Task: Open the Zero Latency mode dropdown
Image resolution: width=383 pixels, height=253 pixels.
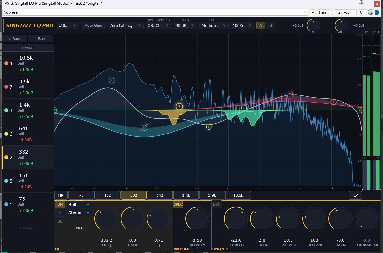Action: (x=125, y=25)
